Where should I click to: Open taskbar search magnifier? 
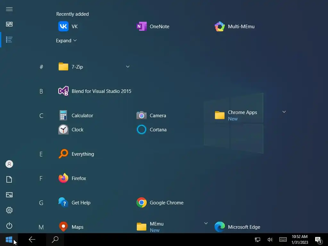tap(55, 240)
